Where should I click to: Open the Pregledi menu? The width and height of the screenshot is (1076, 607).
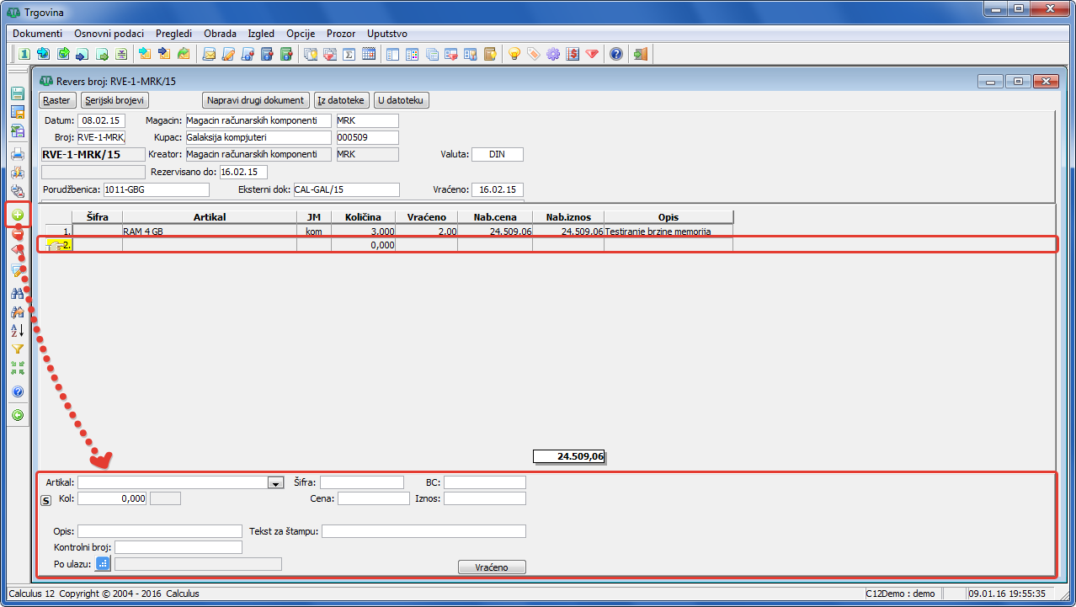173,34
